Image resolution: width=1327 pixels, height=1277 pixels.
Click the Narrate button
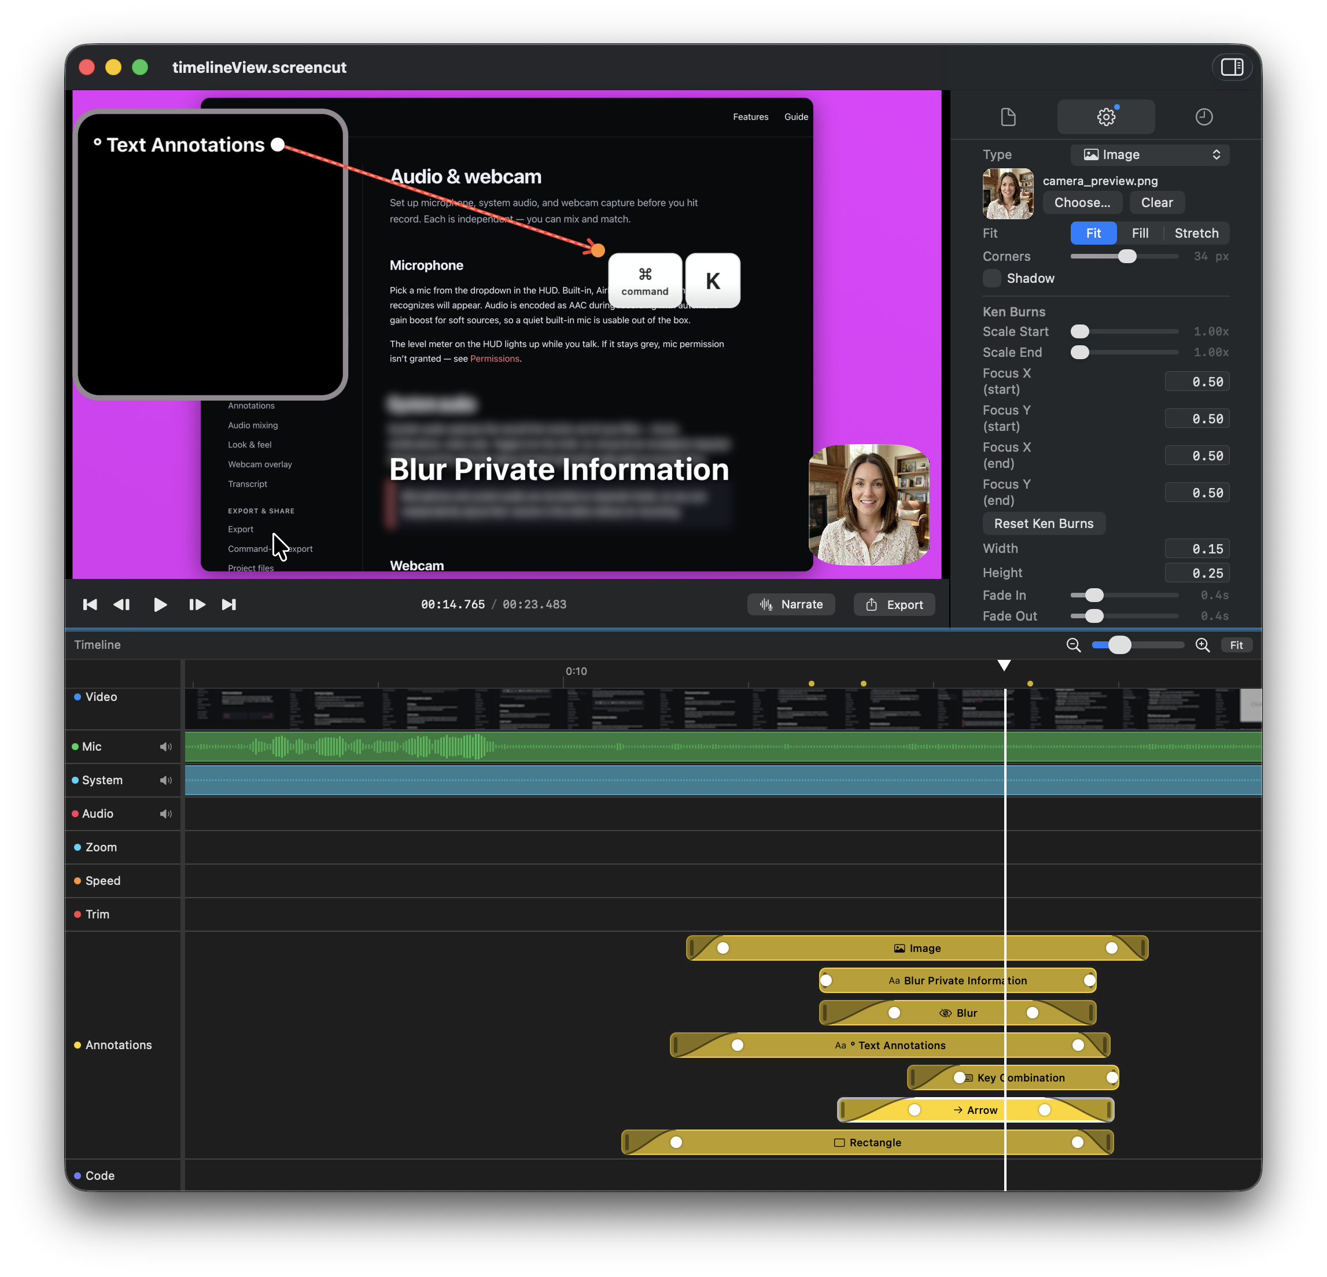790,604
